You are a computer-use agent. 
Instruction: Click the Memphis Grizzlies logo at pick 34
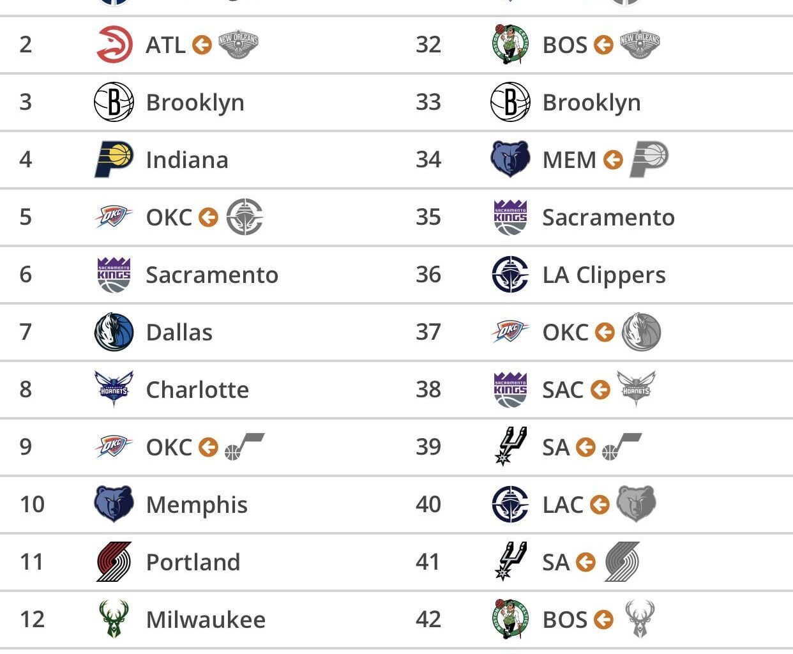pyautogui.click(x=510, y=159)
